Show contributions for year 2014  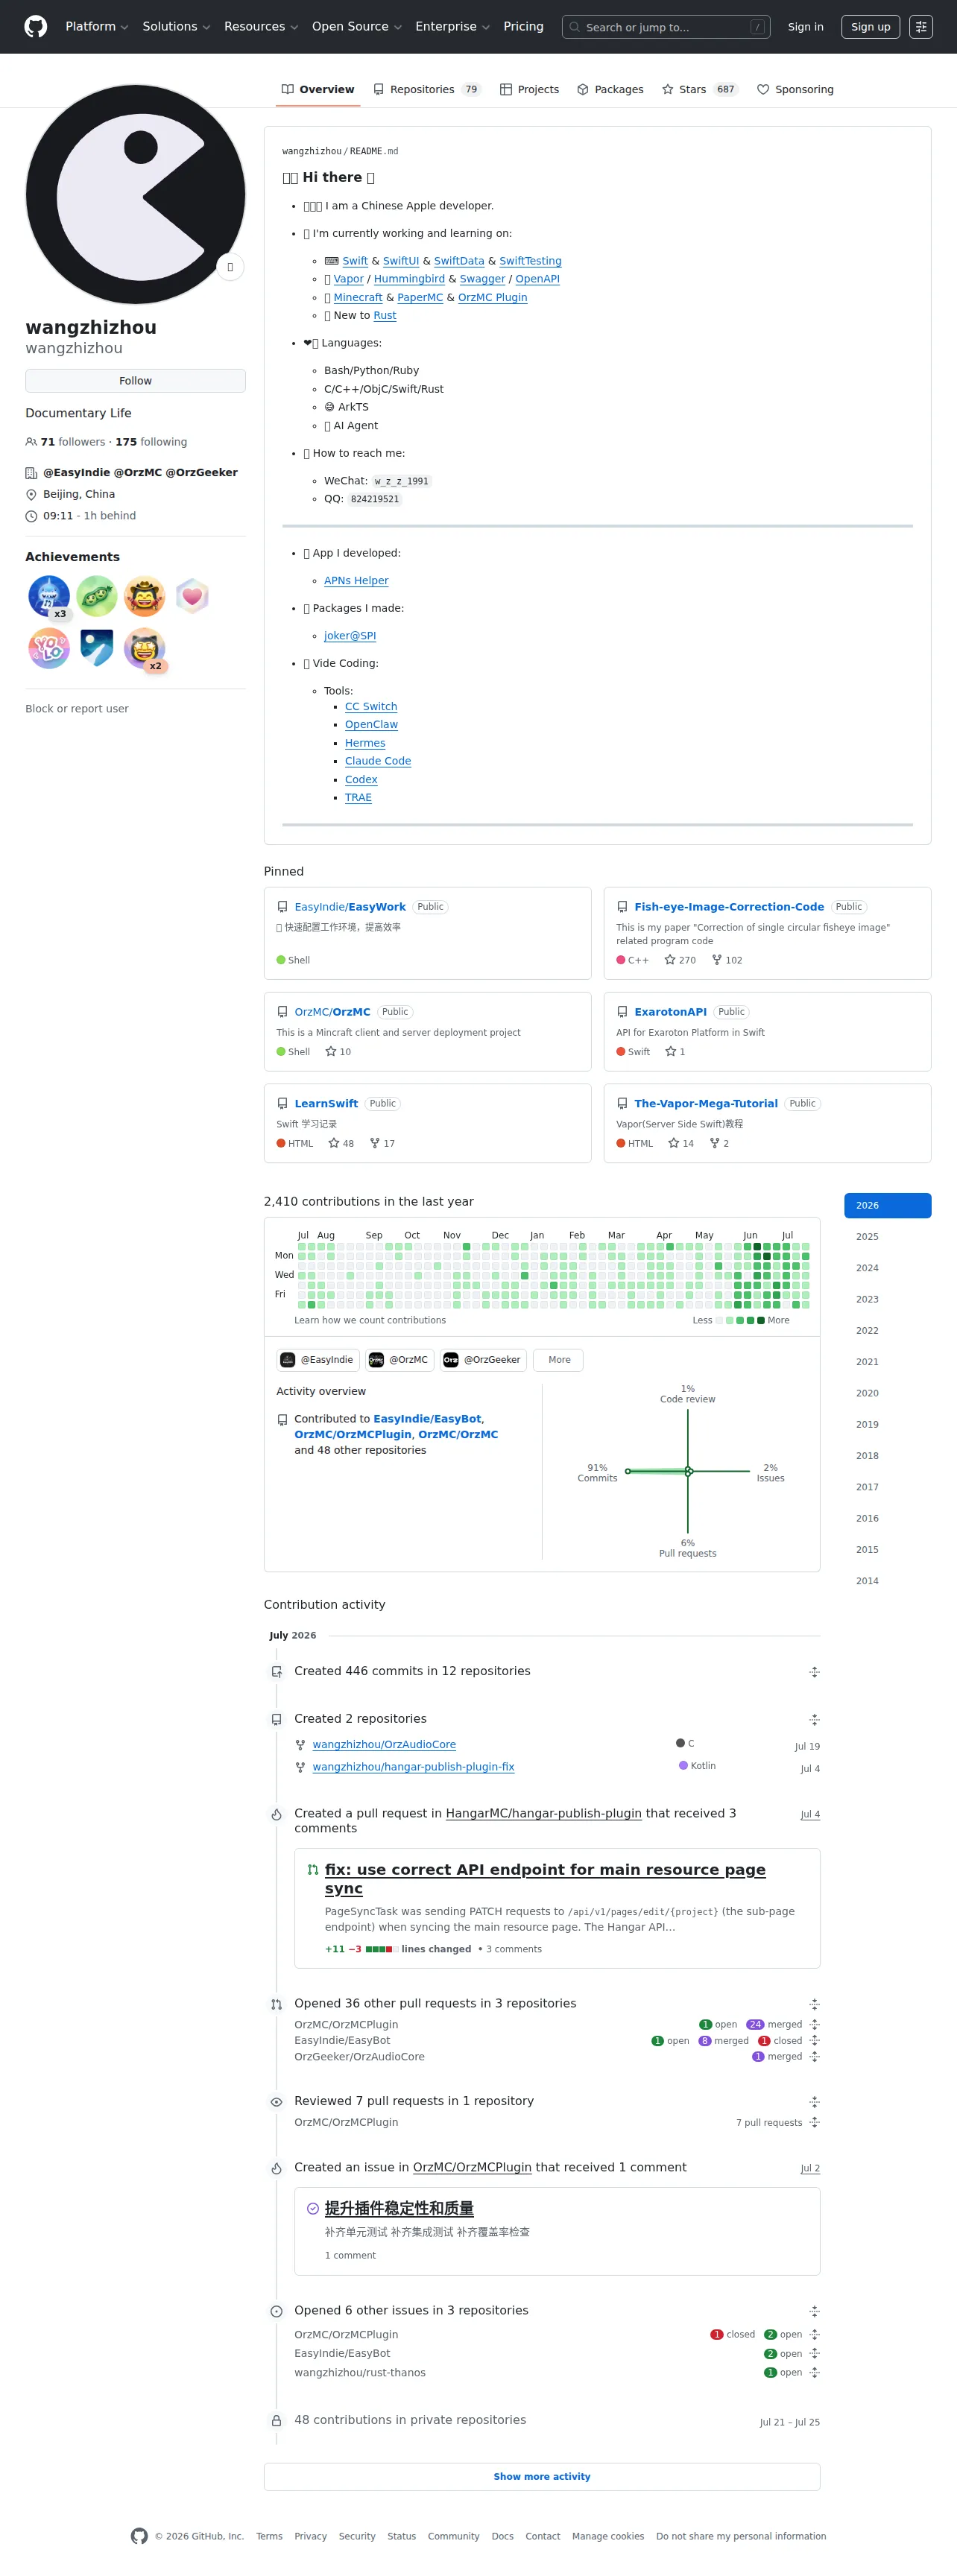click(888, 1581)
